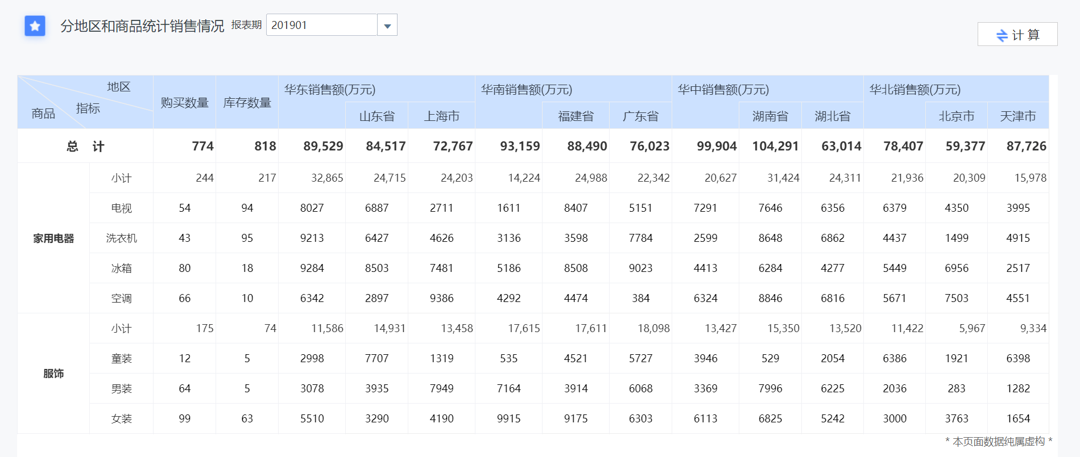Click the 洗衣机 row label

tap(122, 238)
